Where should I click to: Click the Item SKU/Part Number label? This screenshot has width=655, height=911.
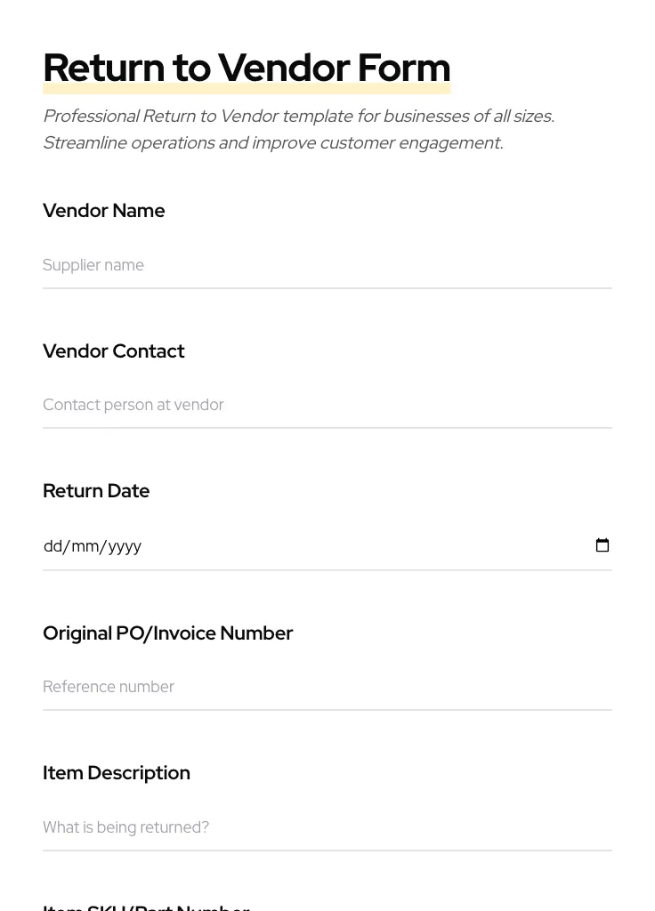coord(146,906)
